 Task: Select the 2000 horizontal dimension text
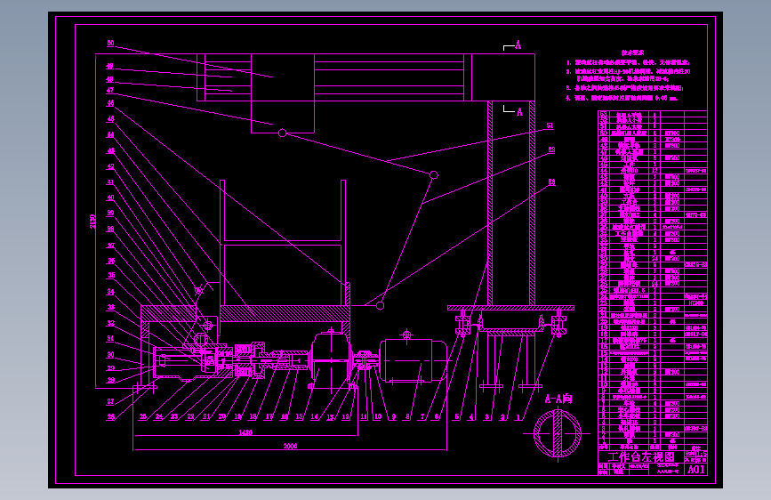point(290,447)
